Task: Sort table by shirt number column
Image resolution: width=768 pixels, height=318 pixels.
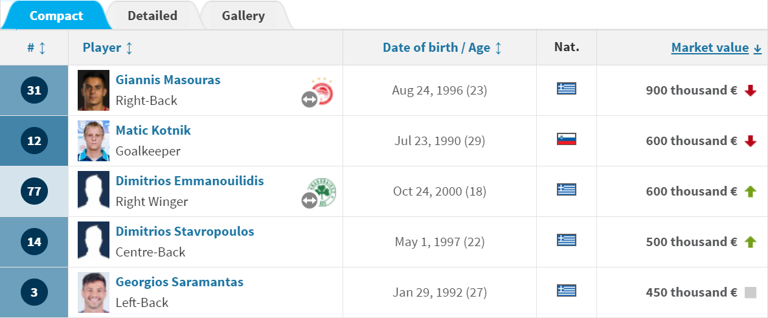Action: pos(36,47)
